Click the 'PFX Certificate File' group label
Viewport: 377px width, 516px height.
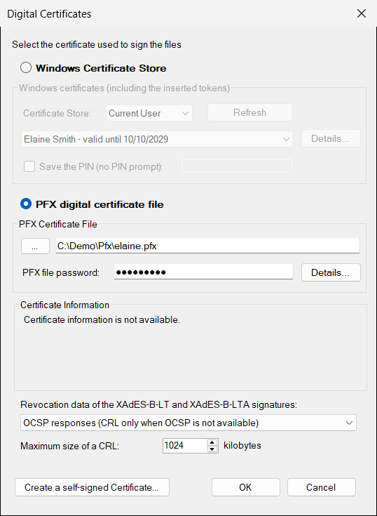point(58,224)
